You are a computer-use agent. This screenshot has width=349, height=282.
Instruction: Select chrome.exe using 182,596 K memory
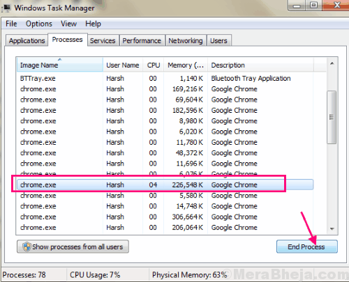(x=165, y=110)
